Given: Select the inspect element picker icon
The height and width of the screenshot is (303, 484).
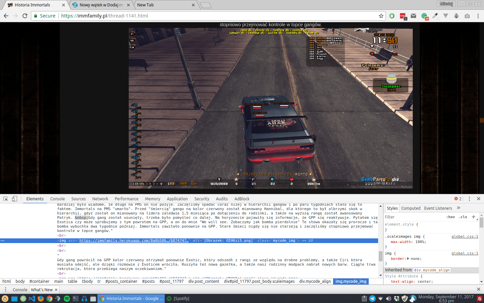Looking at the screenshot, I should pos(6,199).
